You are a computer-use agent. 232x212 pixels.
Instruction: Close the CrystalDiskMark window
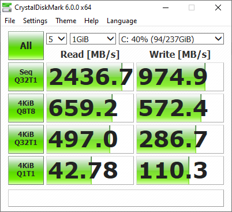[218, 8]
